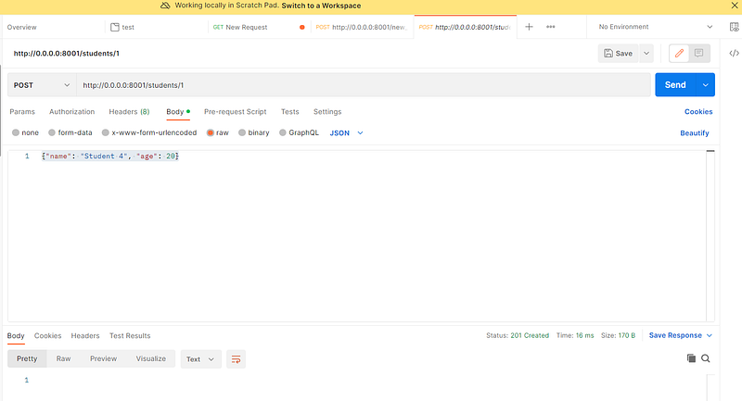Open the code snippet icon in right sidebar

[x=734, y=54]
